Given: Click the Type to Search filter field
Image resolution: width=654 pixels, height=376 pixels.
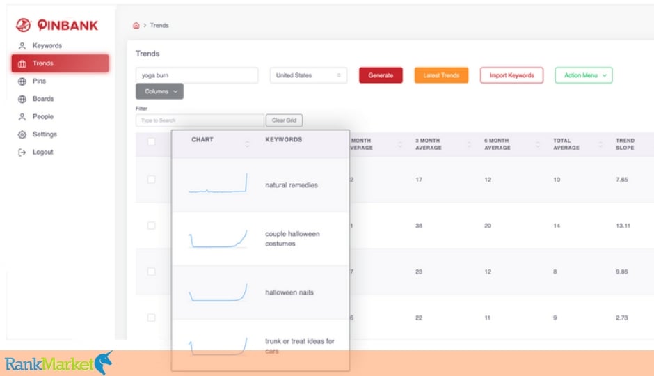Looking at the screenshot, I should [x=200, y=120].
